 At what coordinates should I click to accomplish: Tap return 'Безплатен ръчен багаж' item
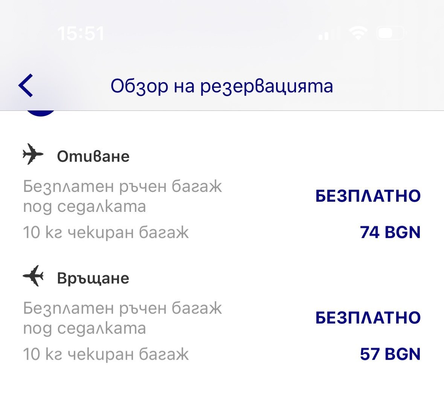[122, 318]
